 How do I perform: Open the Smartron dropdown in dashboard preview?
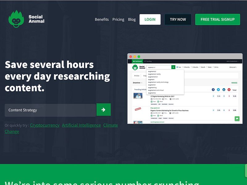(137, 83)
